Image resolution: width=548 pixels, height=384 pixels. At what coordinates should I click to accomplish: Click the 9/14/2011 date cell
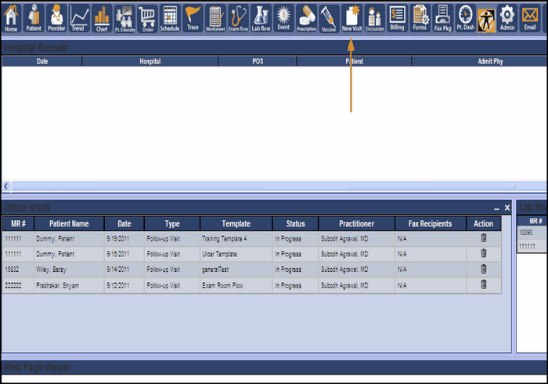point(124,270)
